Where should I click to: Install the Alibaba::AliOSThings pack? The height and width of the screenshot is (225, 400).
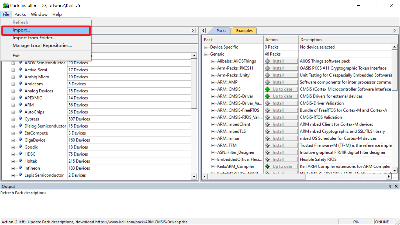pyautogui.click(x=281, y=61)
